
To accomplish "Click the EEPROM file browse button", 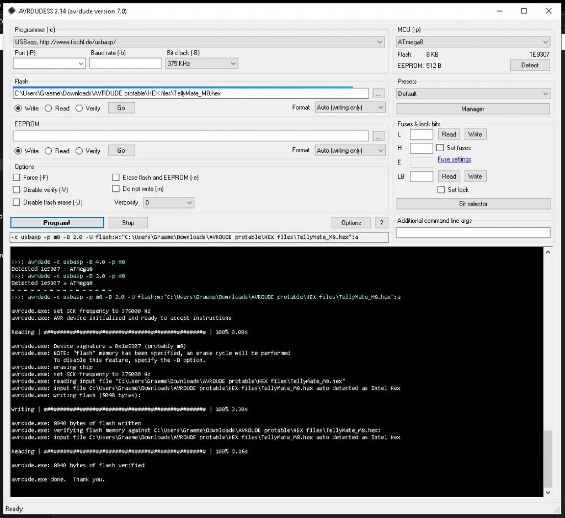I will coord(378,136).
